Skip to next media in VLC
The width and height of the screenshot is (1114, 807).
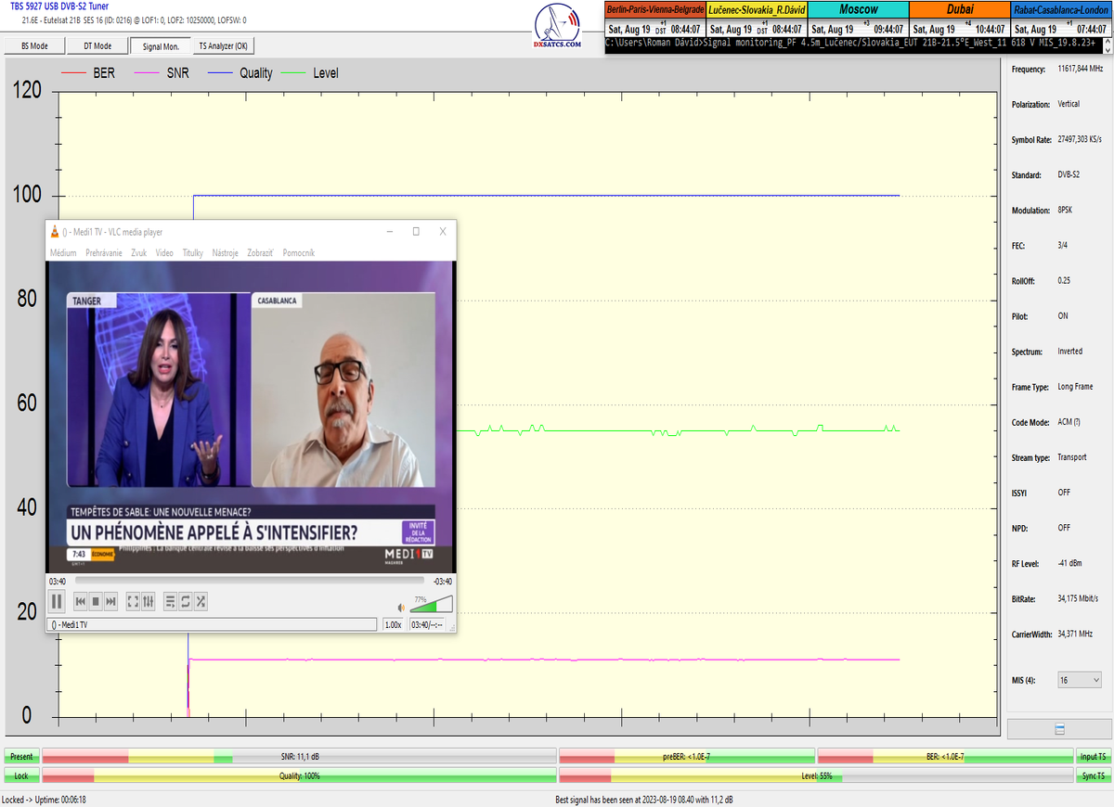tap(111, 602)
